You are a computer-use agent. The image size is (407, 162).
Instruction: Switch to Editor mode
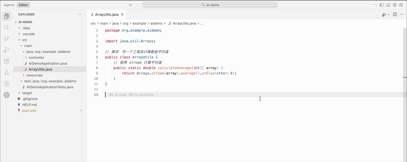pos(23,5)
